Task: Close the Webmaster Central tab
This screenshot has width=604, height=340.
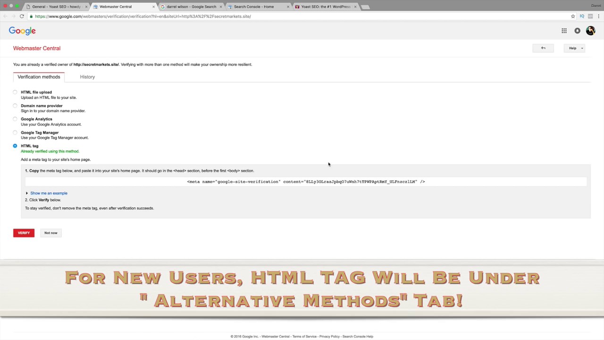Action: click(153, 7)
